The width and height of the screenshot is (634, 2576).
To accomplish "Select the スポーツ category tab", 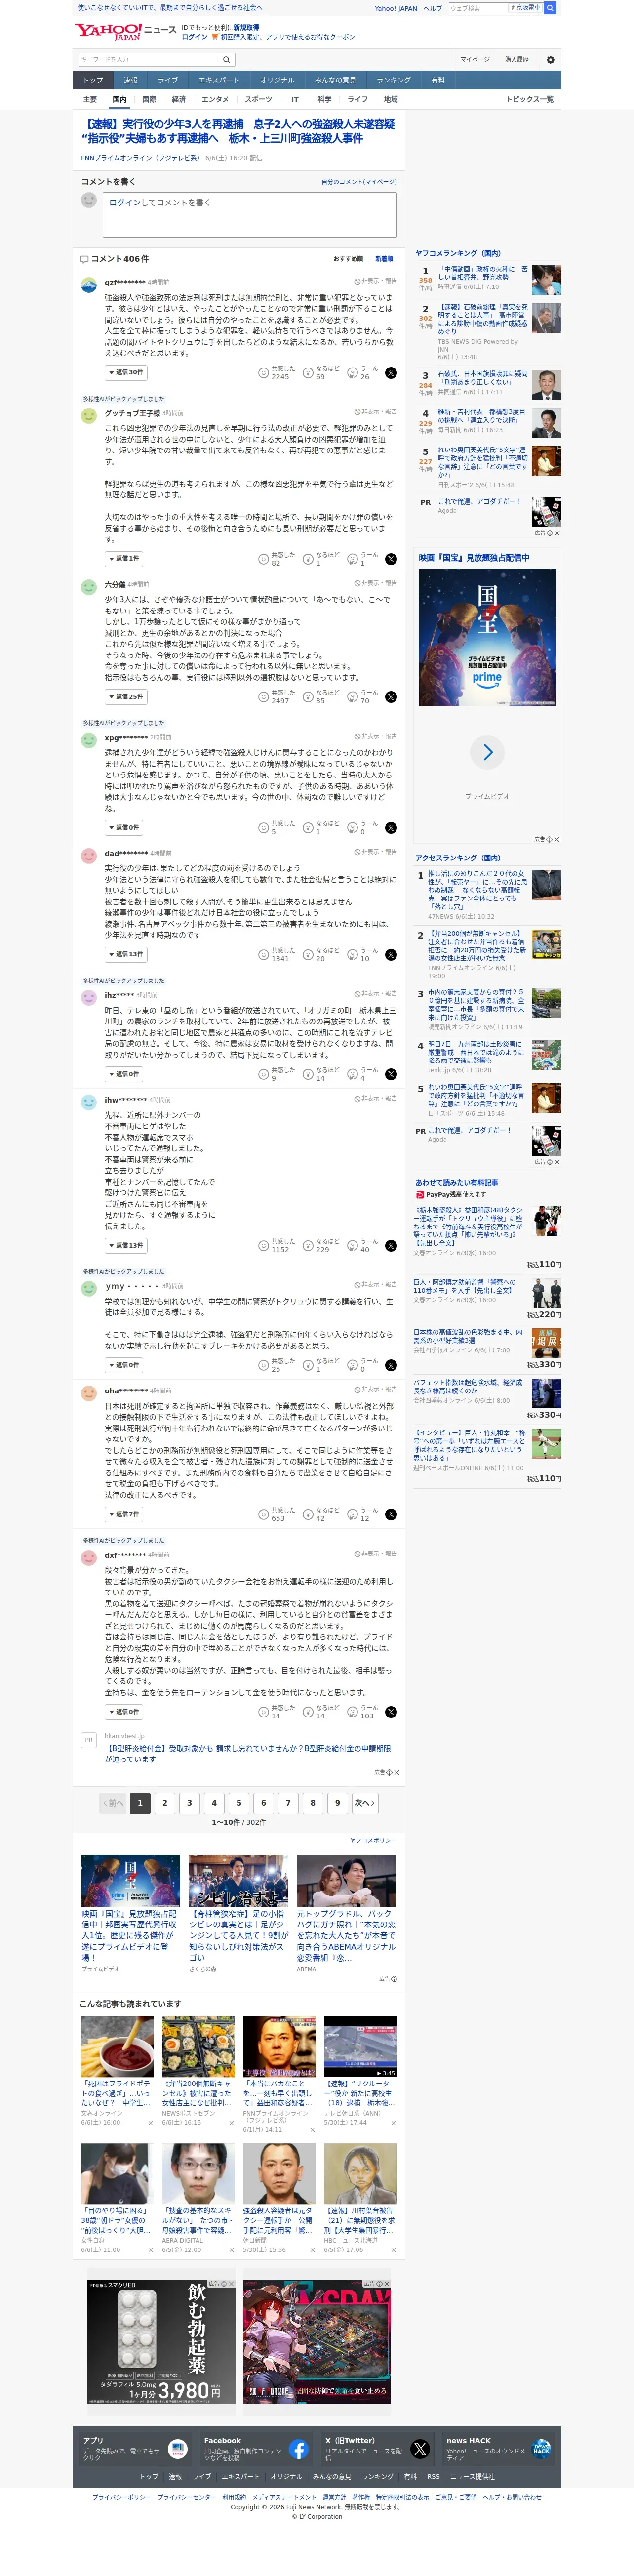I will click(258, 100).
